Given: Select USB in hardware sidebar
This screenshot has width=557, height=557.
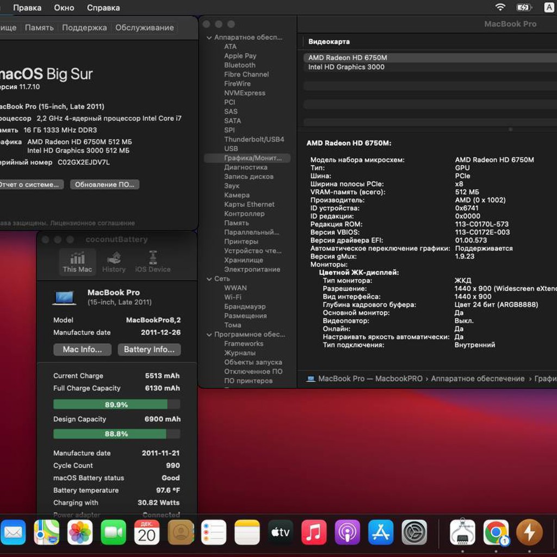Looking at the screenshot, I should 231,148.
